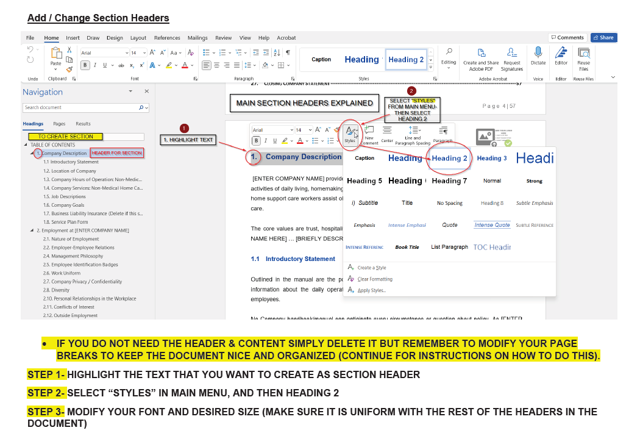
Task: Apply superscript formatting
Action: (x=141, y=65)
